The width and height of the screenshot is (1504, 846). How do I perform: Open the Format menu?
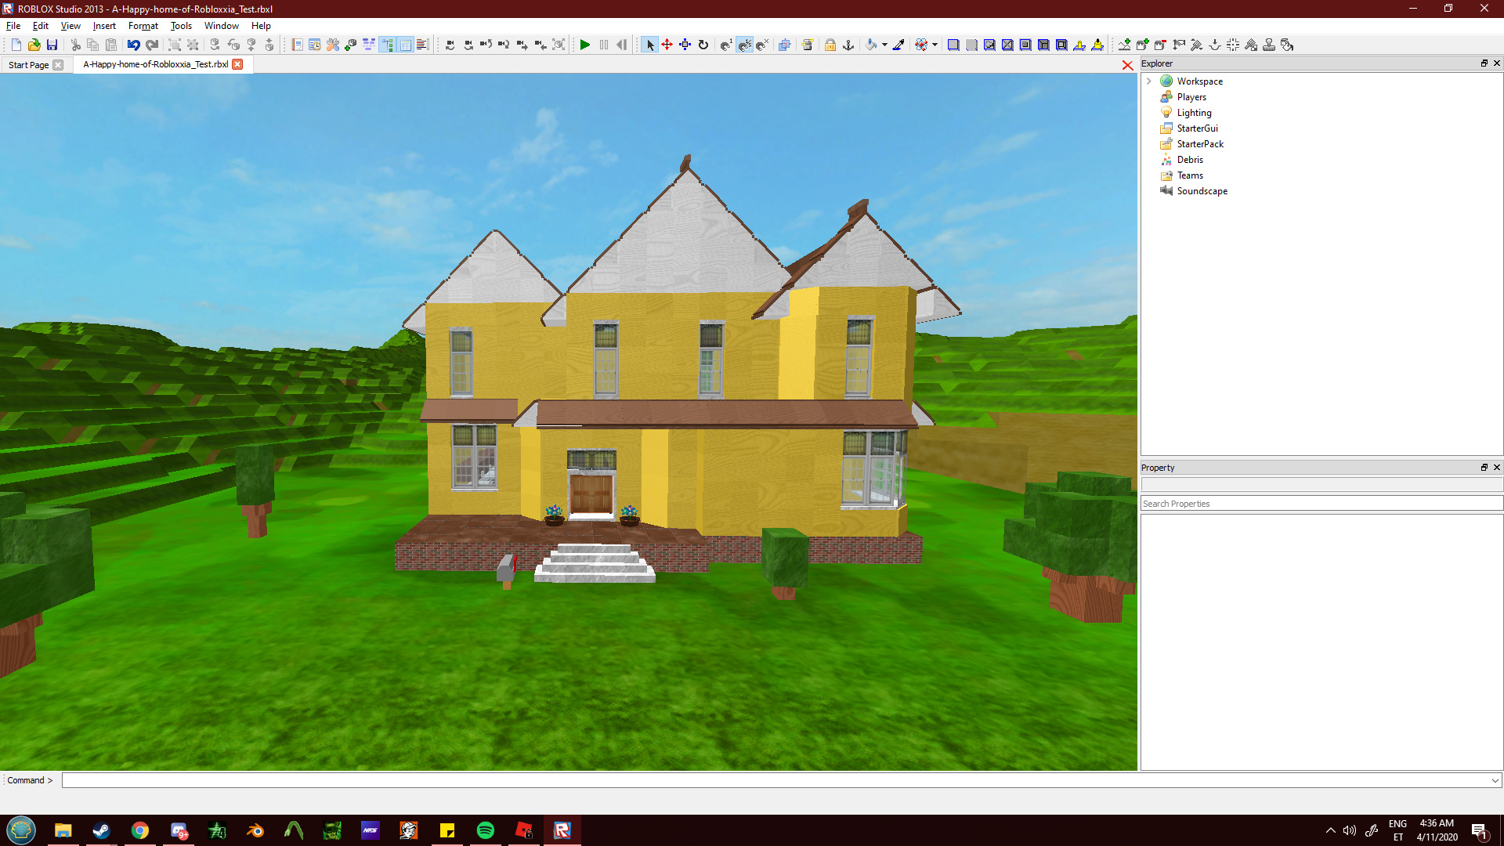(x=143, y=26)
